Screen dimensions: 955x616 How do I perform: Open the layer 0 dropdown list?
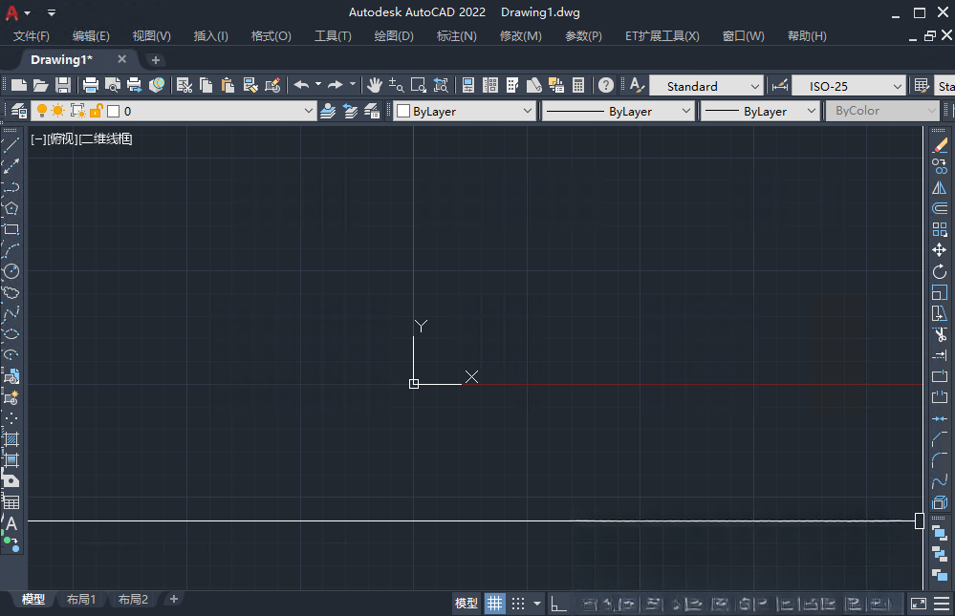(x=308, y=111)
